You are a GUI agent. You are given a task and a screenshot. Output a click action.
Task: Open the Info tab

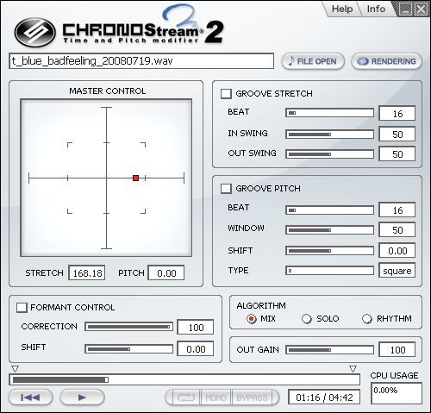click(x=376, y=9)
